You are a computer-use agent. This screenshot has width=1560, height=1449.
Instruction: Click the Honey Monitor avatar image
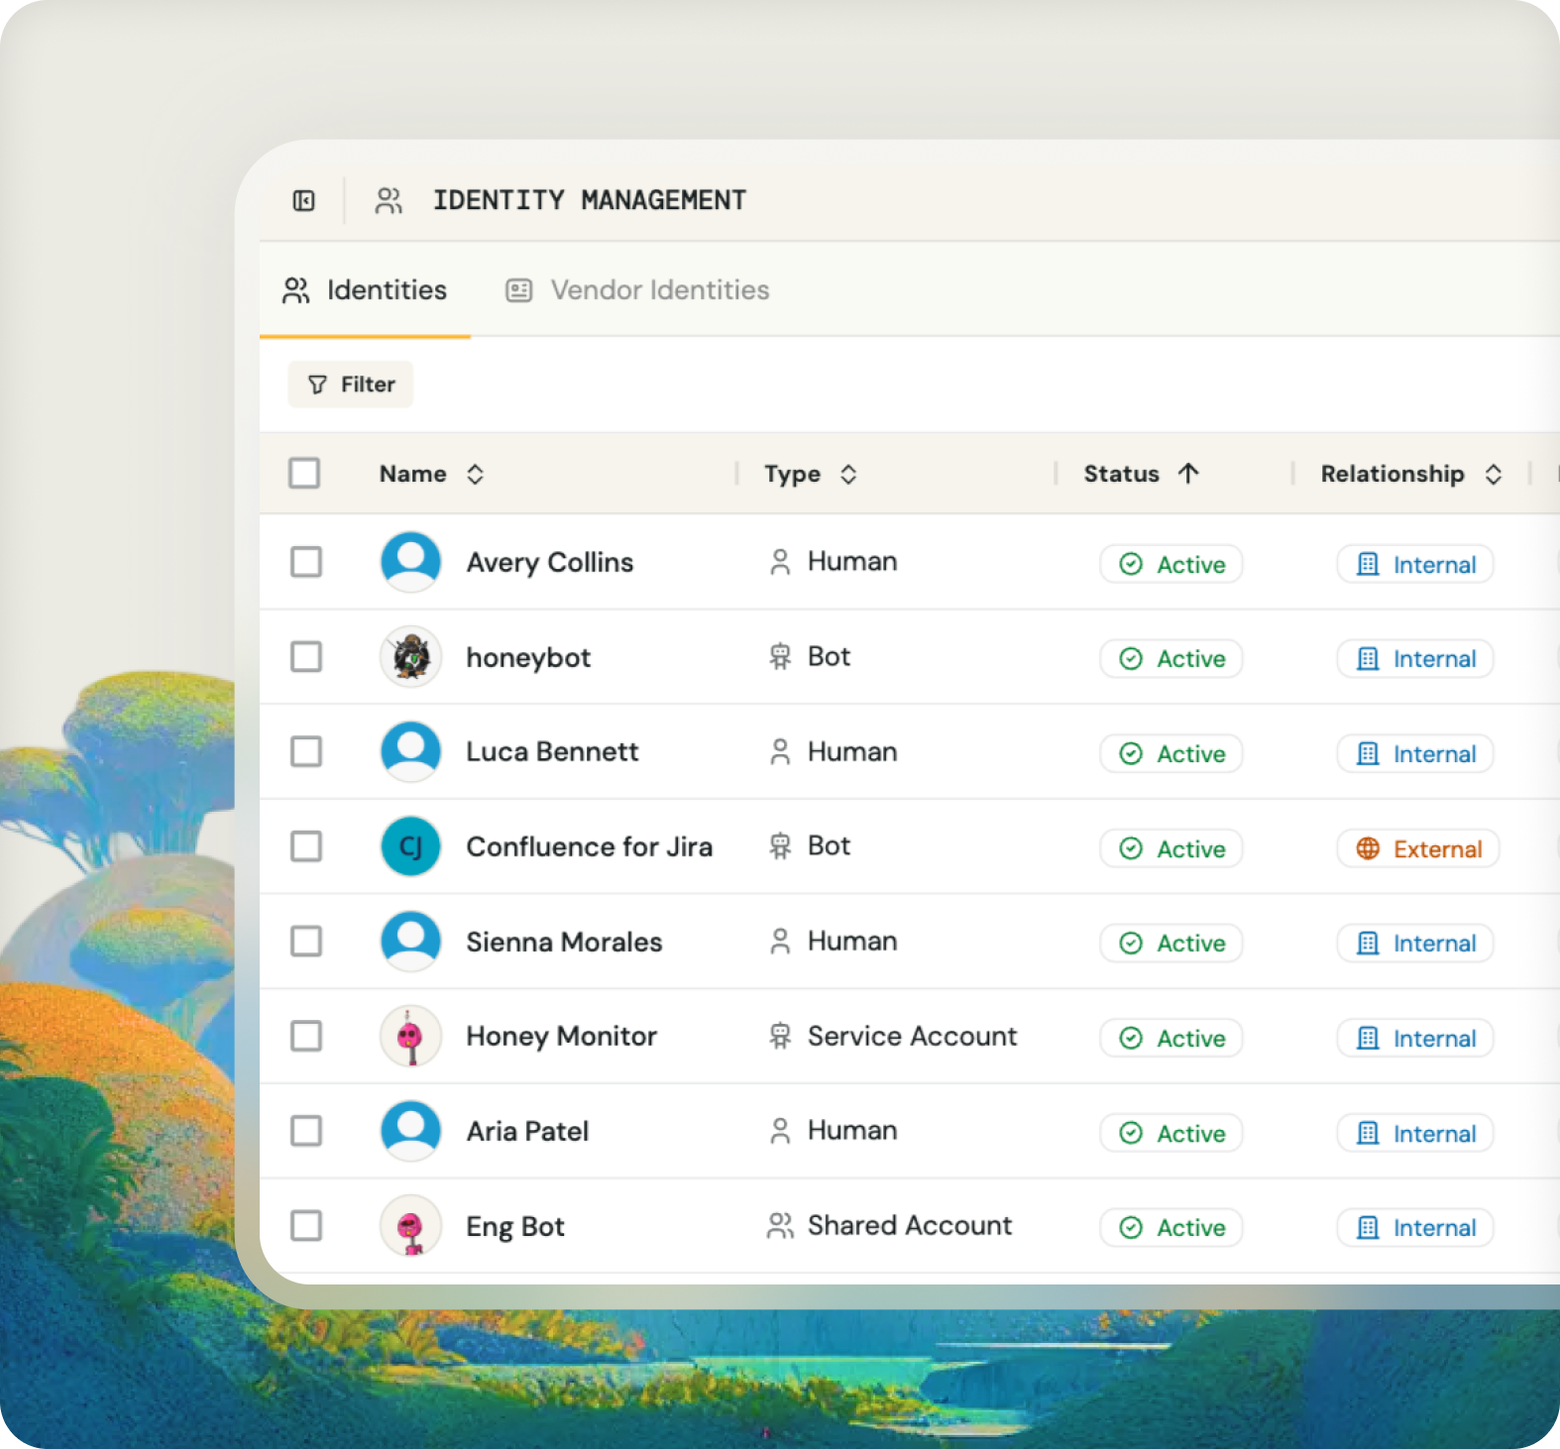coord(411,1036)
